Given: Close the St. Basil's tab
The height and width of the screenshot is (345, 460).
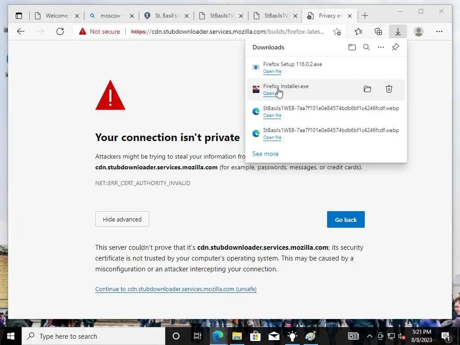Looking at the screenshot, I should 186,16.
